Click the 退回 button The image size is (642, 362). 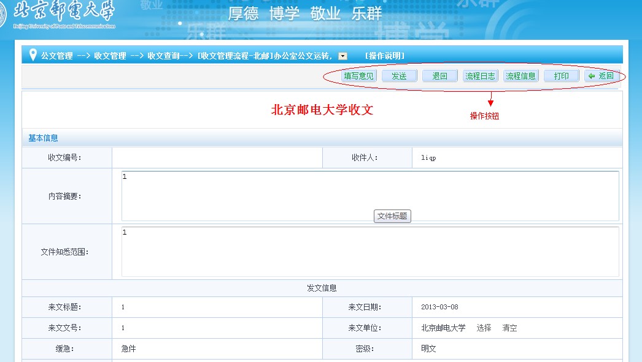439,76
